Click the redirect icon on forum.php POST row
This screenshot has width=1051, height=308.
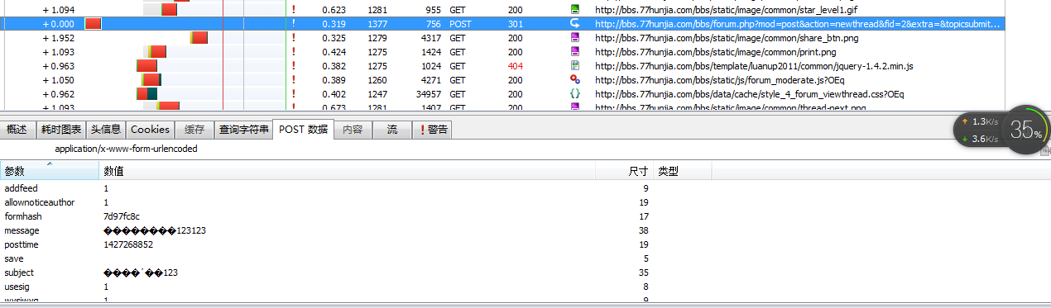(x=575, y=24)
